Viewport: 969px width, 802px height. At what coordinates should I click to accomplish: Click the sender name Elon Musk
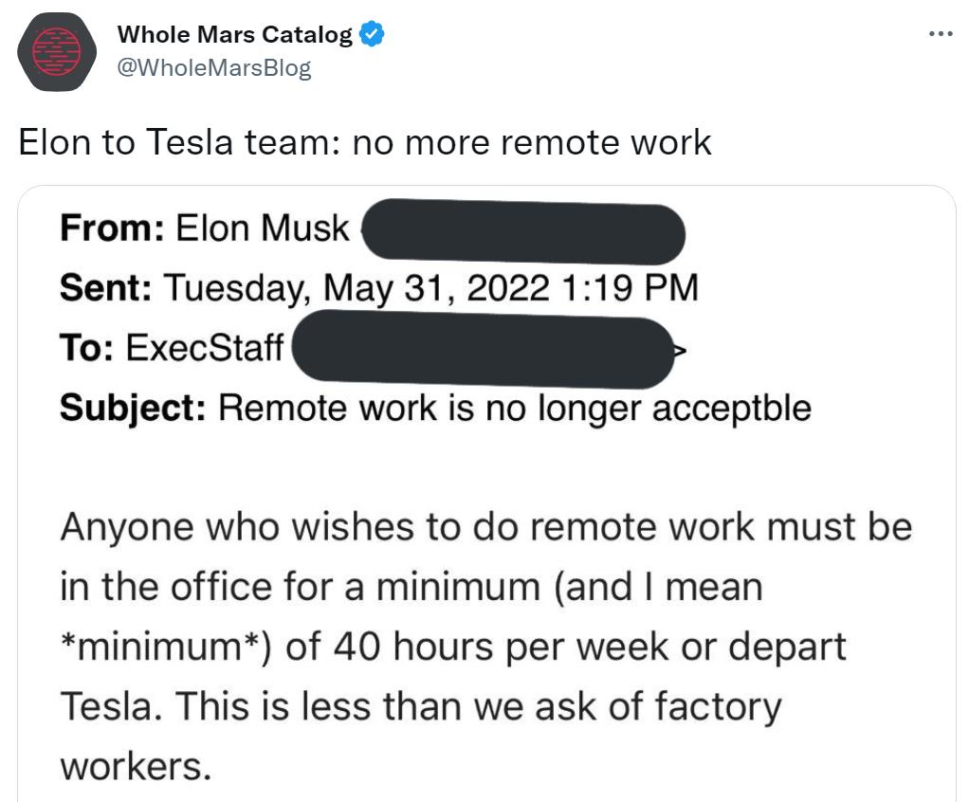tap(263, 228)
